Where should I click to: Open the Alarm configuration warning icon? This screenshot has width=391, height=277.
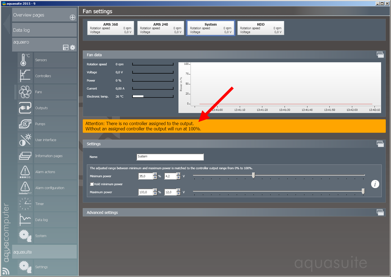(x=25, y=188)
